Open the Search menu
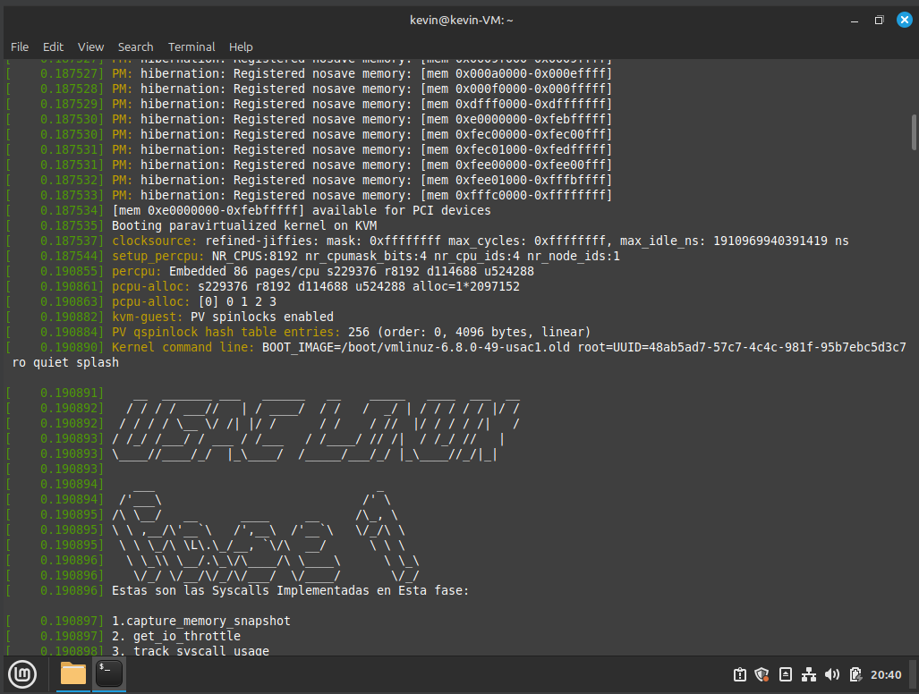 tap(135, 47)
